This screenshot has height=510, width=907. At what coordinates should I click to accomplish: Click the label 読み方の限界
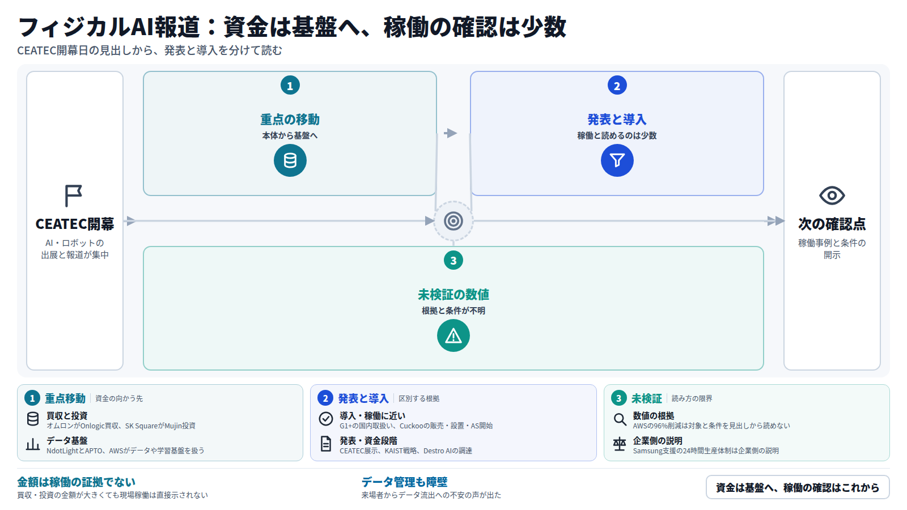(692, 398)
